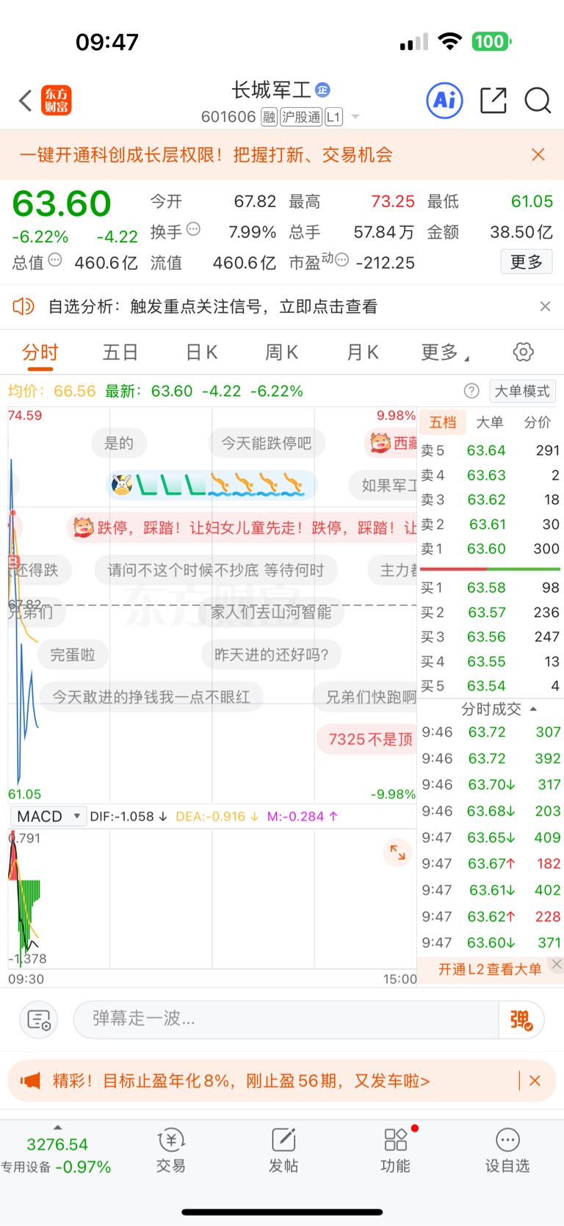This screenshot has width=564, height=1226.
Task: Open chart settings gear
Action: (524, 352)
